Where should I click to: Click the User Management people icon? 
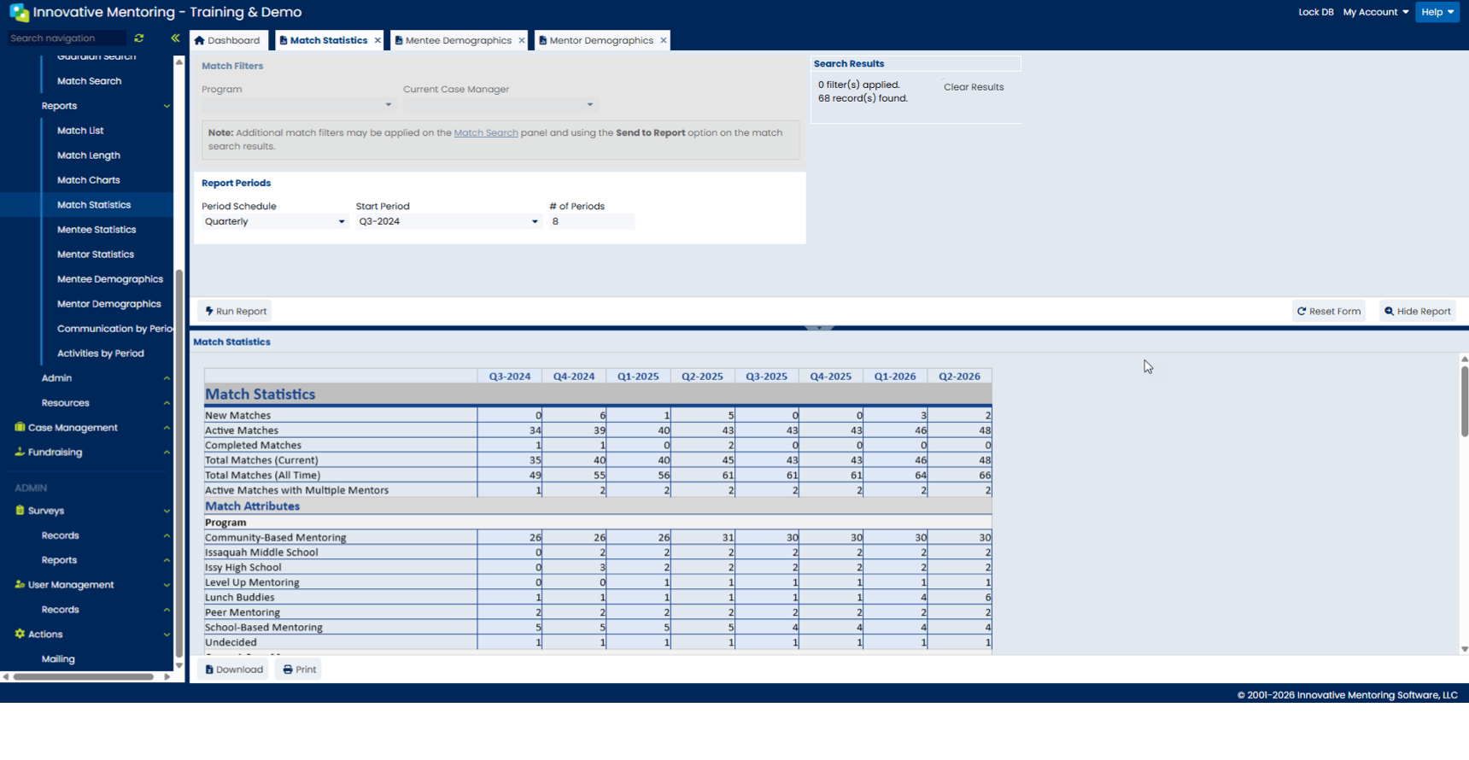20,585
